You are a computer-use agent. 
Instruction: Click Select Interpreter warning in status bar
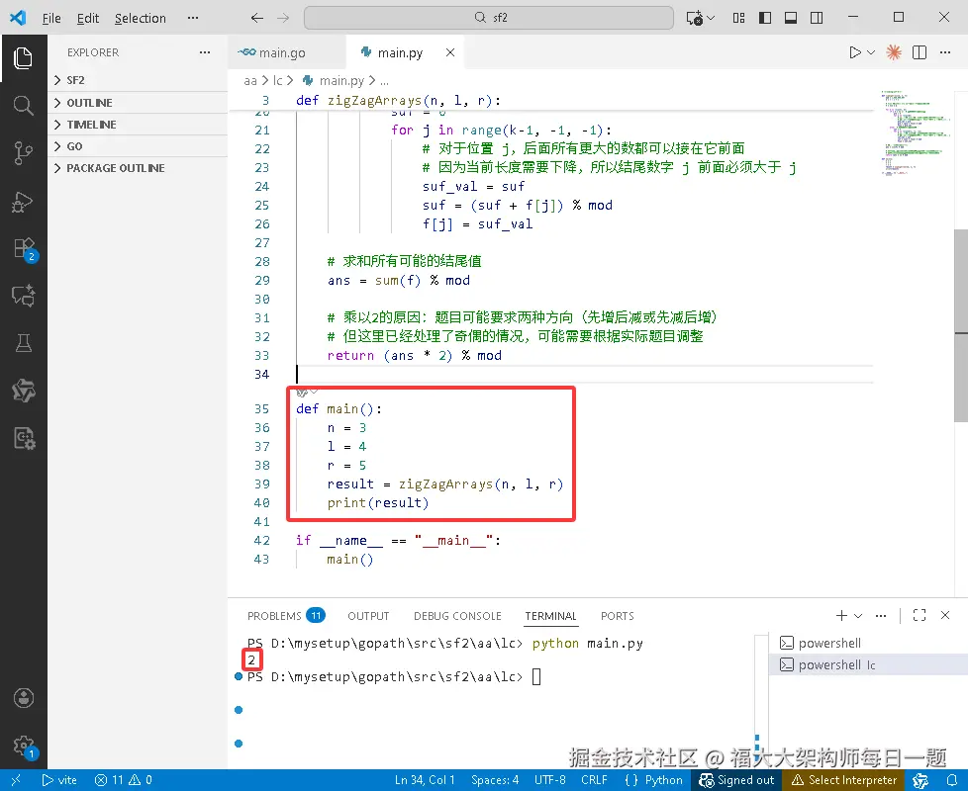point(843,780)
